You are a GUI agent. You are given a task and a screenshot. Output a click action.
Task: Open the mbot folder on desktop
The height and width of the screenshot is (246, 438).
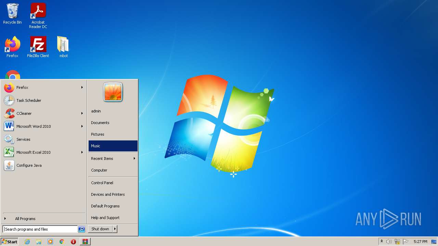coord(63,47)
